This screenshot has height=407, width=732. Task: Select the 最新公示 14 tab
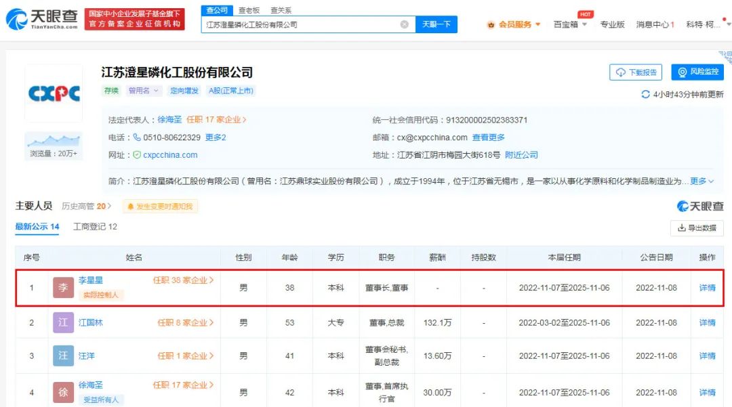(x=37, y=227)
